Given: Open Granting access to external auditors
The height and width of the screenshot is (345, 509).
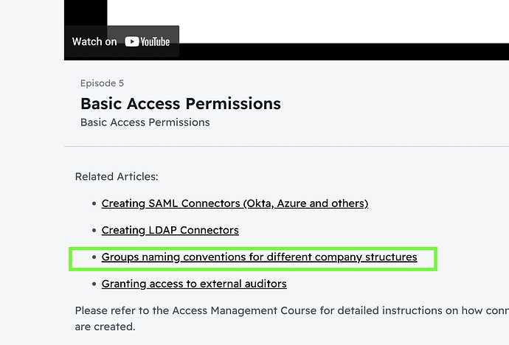Looking at the screenshot, I should click(194, 284).
